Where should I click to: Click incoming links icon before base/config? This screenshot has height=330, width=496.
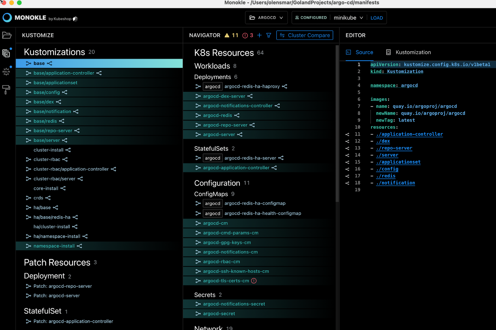[29, 92]
